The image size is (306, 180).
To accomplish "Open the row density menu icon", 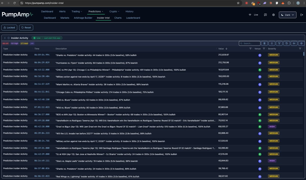I will [x=272, y=43].
